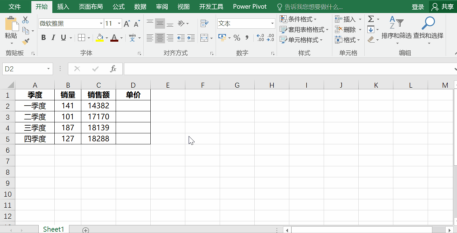
Task: Open 排序和筛选 sort and filter
Action: (x=397, y=30)
